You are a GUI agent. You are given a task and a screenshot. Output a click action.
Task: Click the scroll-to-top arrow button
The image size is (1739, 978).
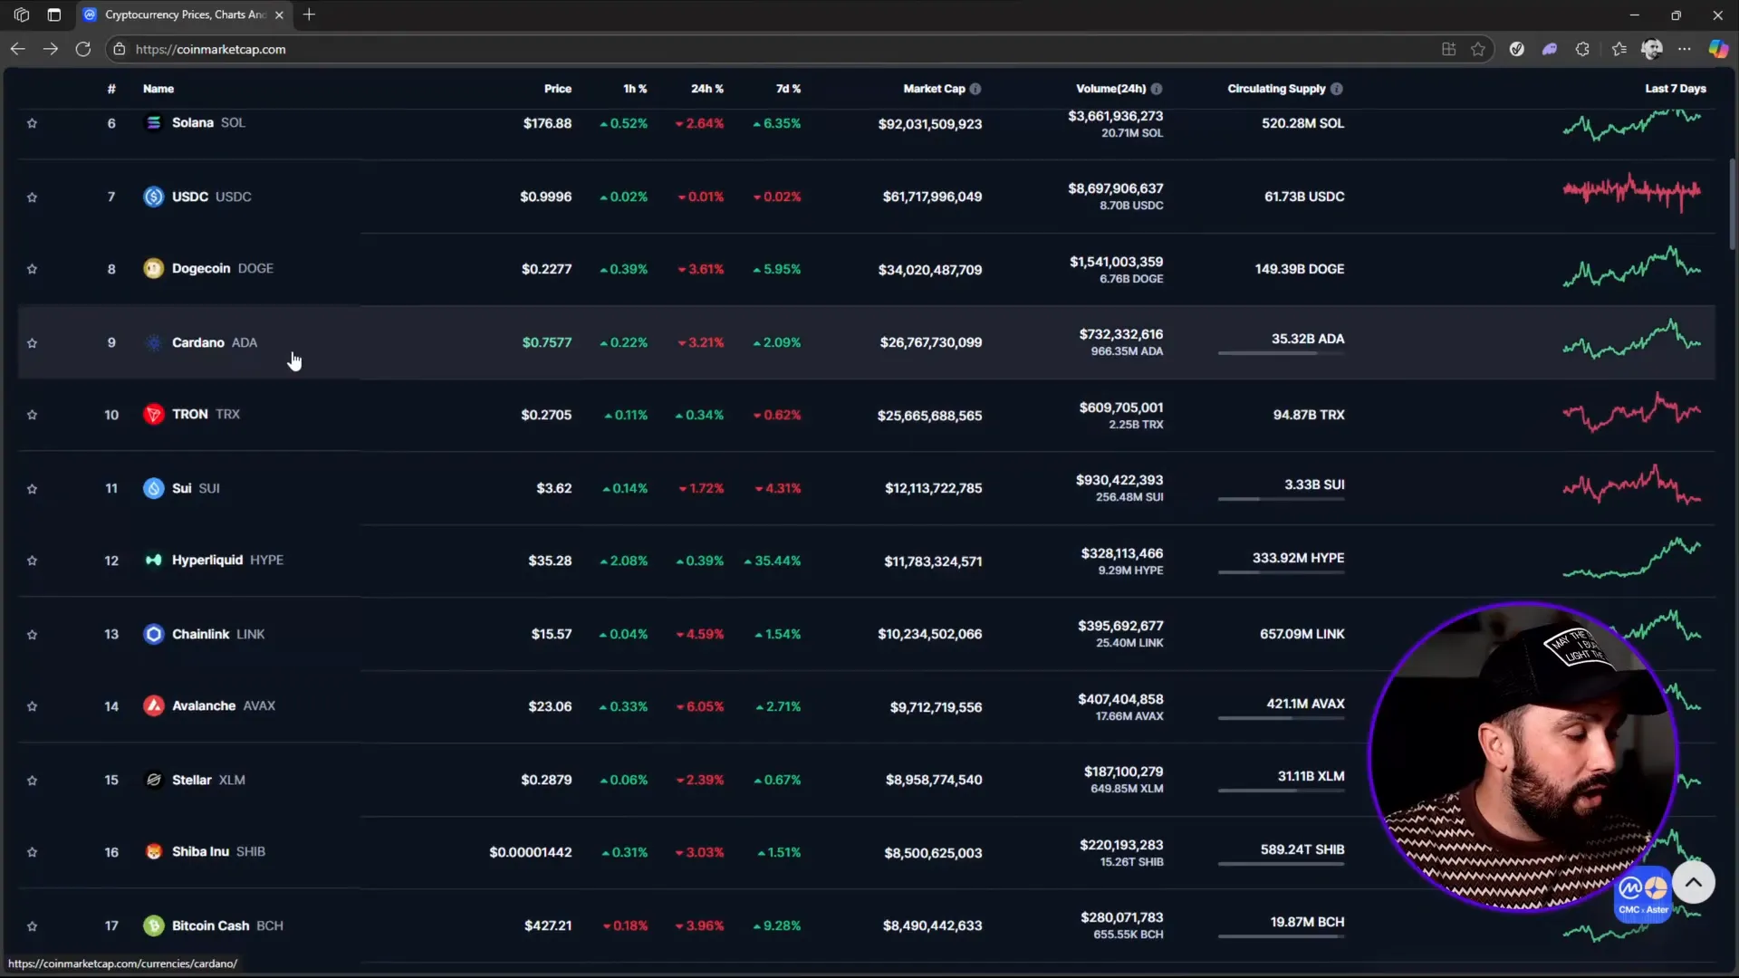pyautogui.click(x=1693, y=882)
